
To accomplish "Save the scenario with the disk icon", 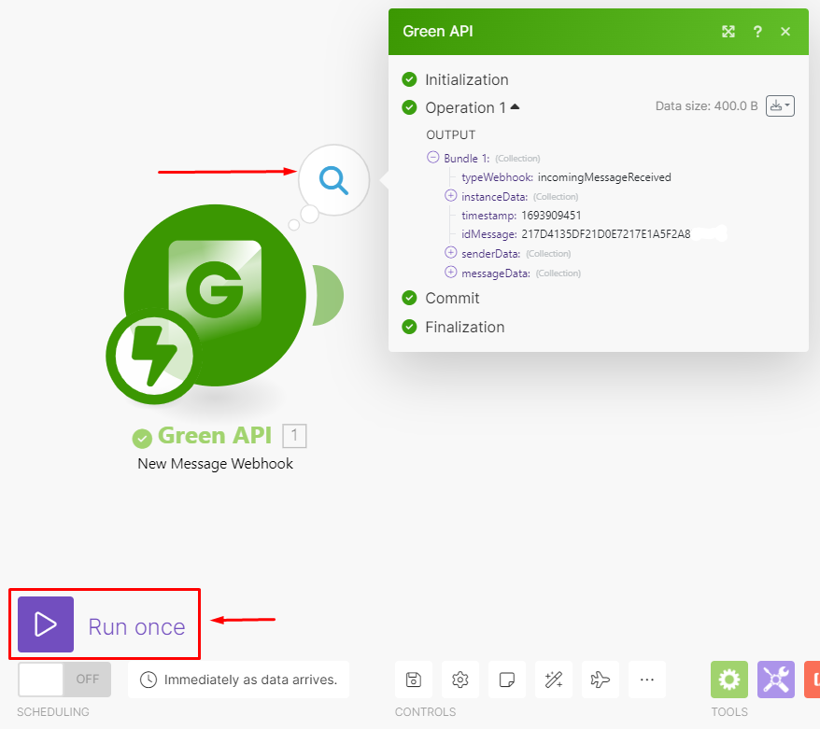I will point(414,680).
